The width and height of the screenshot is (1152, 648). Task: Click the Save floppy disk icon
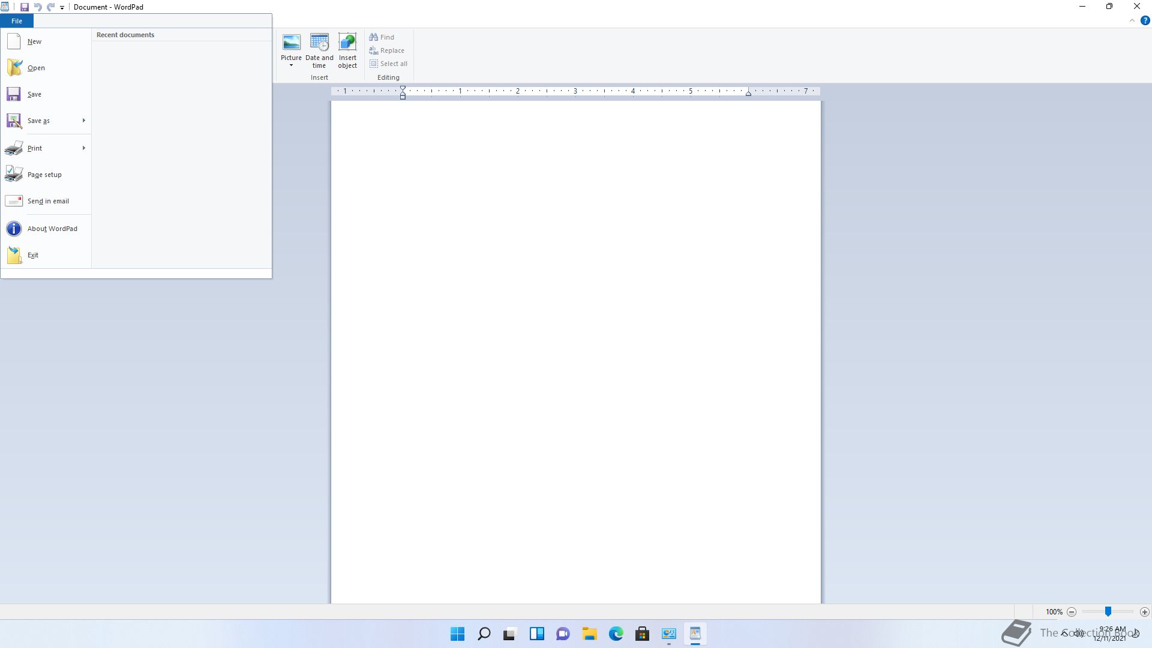pyautogui.click(x=14, y=94)
